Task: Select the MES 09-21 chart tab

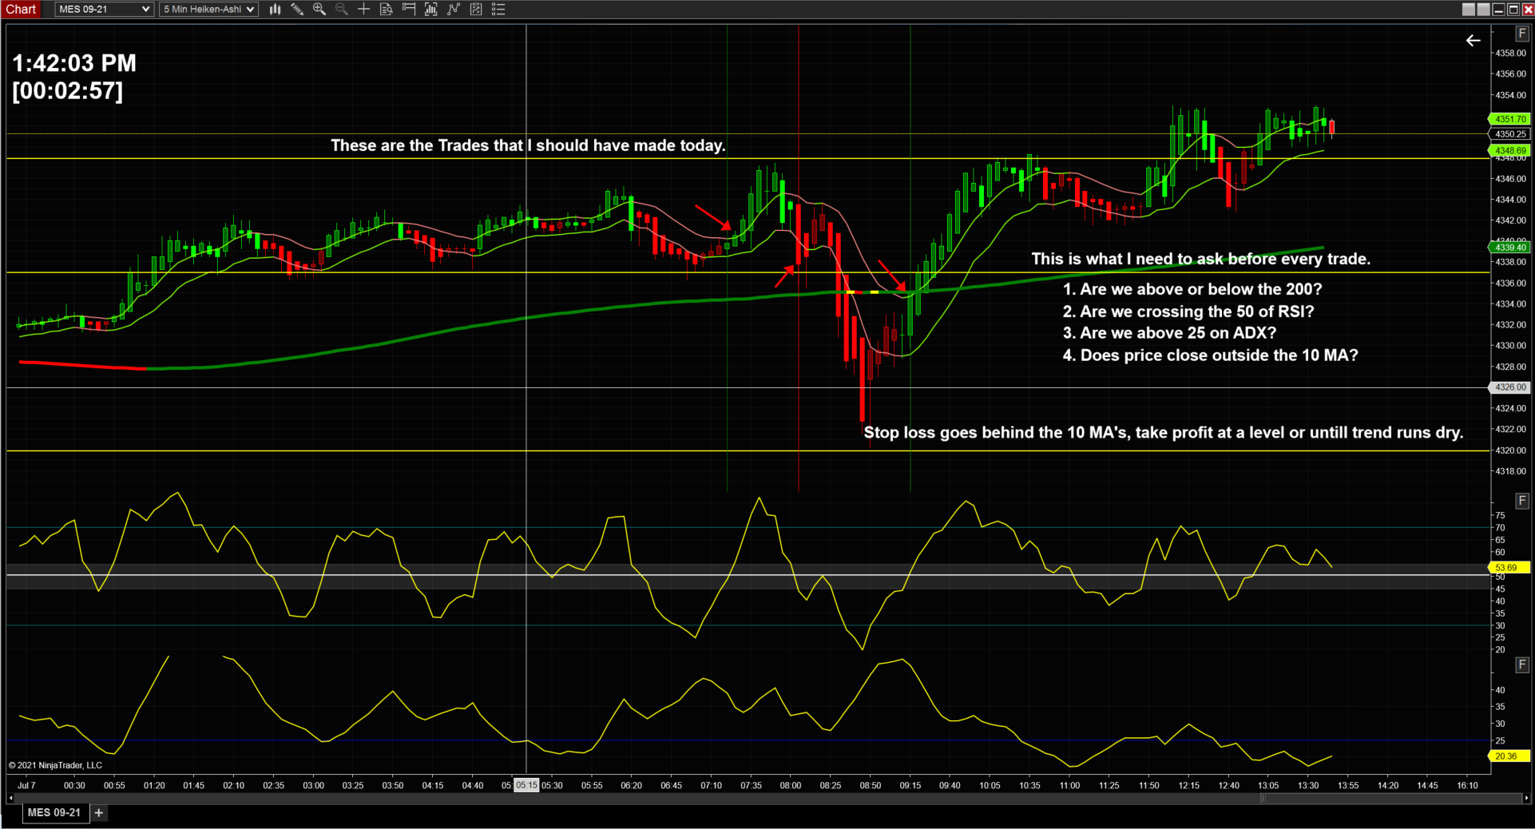Action: (x=54, y=813)
